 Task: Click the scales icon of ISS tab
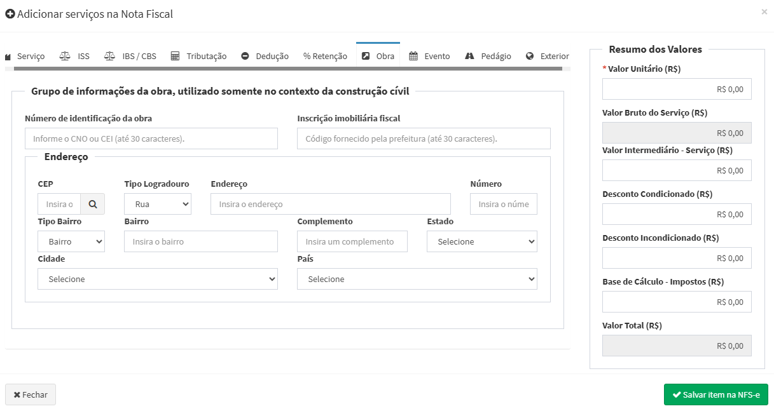pyautogui.click(x=65, y=56)
